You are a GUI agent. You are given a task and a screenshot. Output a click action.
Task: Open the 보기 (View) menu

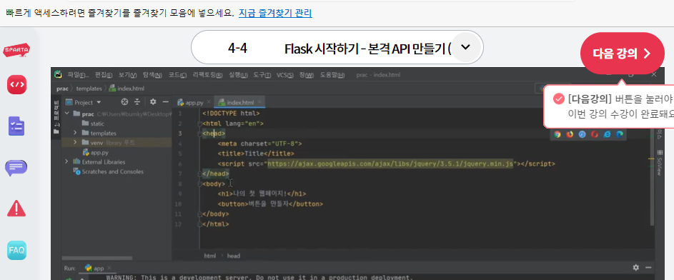coord(127,75)
